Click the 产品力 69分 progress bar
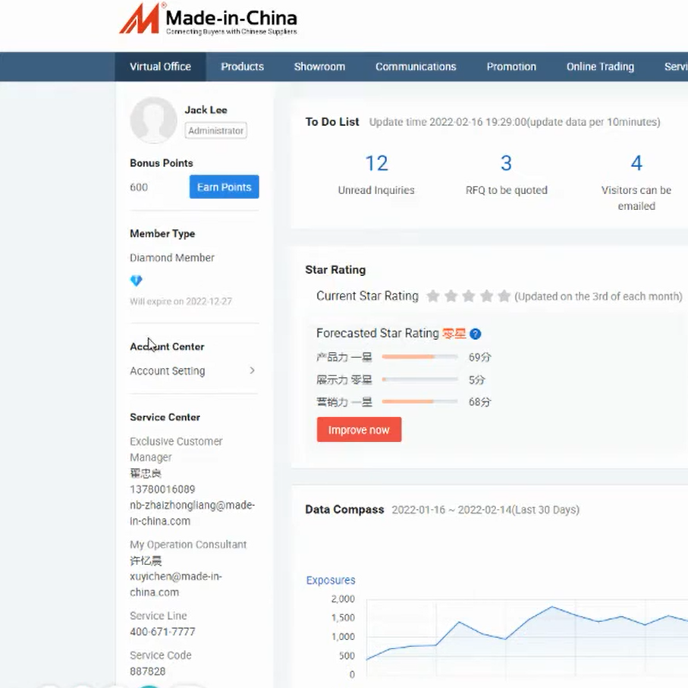This screenshot has height=688, width=688. pos(420,357)
